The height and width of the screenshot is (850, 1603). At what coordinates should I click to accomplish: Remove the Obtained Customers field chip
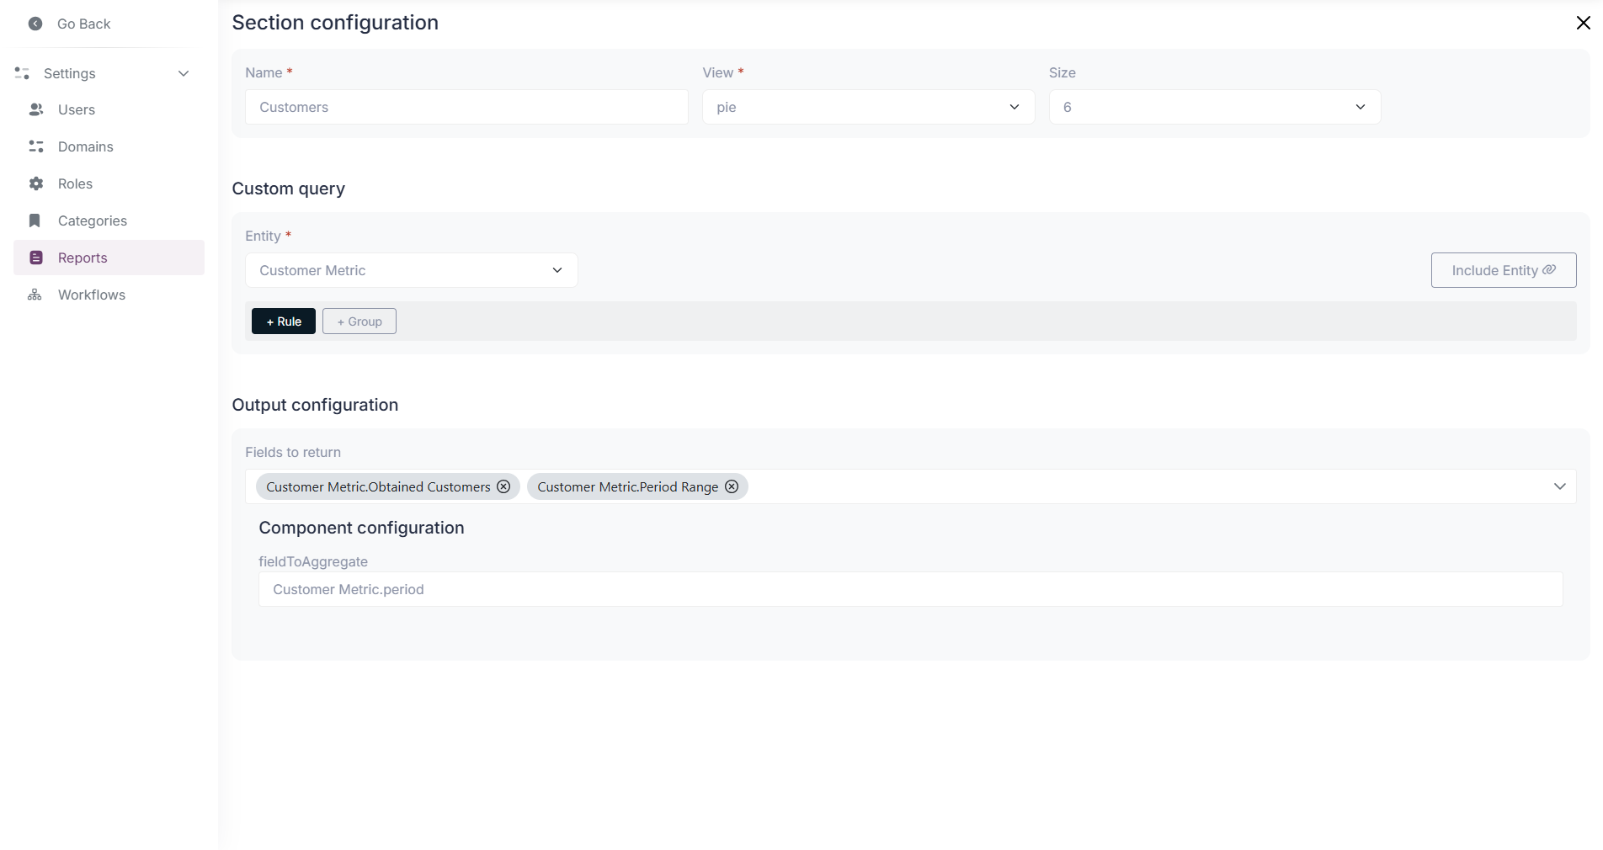click(x=503, y=486)
